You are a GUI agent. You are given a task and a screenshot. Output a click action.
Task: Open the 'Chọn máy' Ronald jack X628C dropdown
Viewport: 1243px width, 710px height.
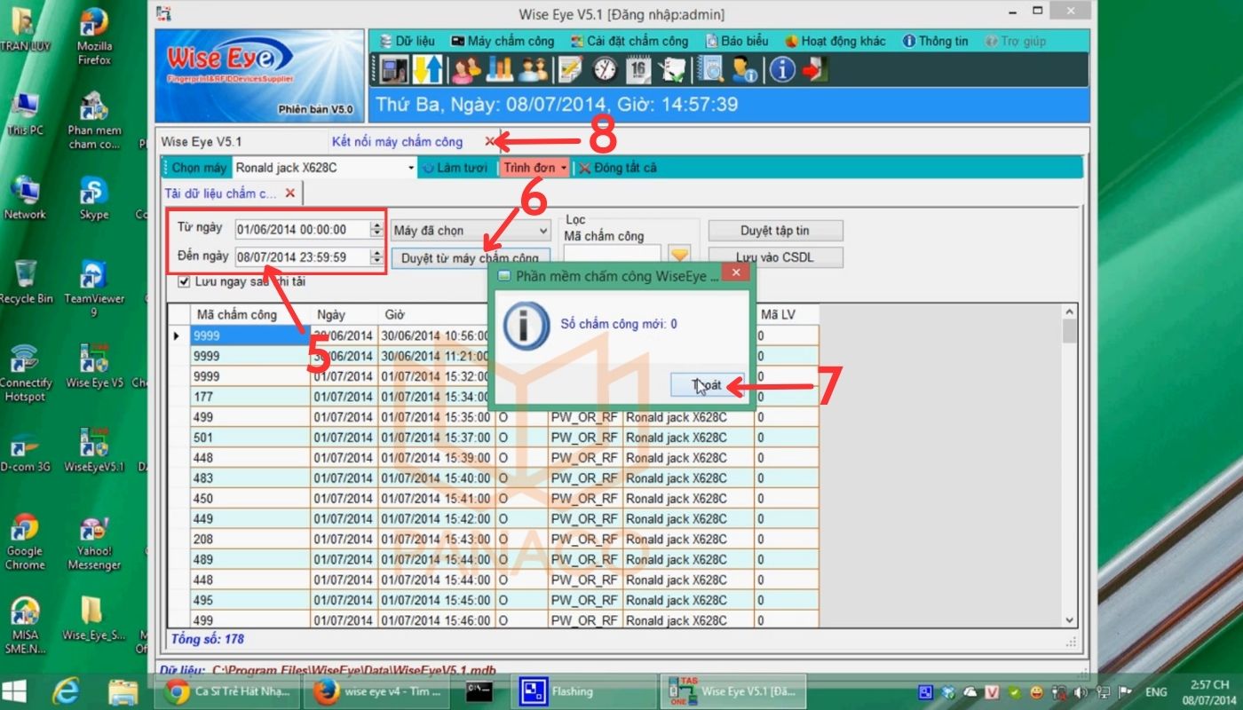[x=324, y=167]
